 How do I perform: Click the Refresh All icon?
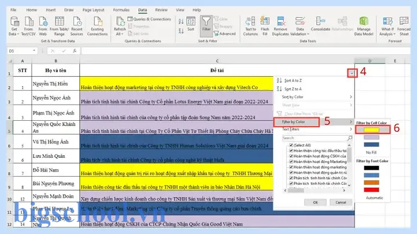point(120,22)
